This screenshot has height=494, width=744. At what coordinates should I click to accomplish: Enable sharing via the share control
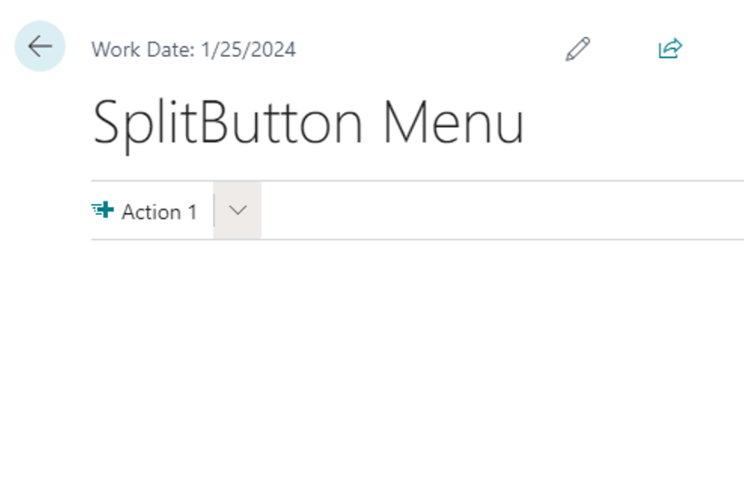tap(669, 48)
